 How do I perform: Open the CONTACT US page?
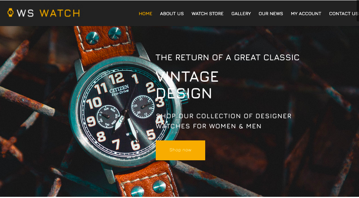(x=343, y=14)
